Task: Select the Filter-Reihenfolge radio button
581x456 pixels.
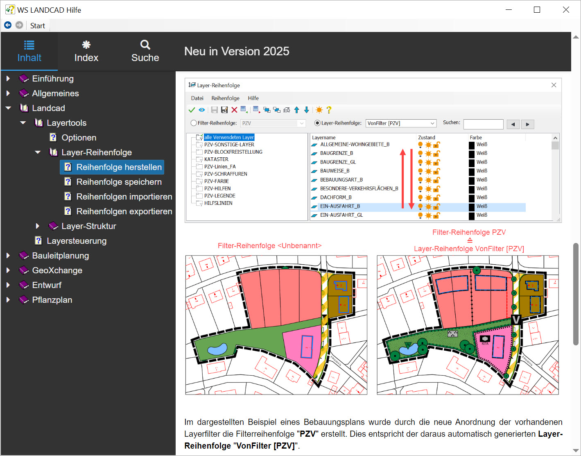Action: point(194,123)
